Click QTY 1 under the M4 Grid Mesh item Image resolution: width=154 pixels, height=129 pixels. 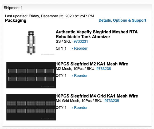coord(61,108)
